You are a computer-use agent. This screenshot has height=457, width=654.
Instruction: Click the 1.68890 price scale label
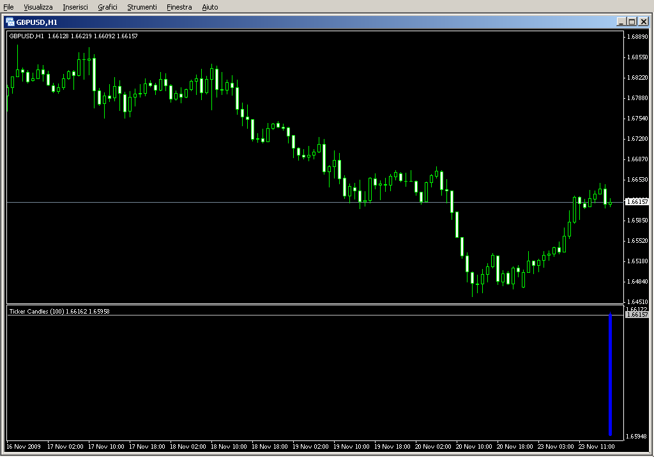(637, 36)
